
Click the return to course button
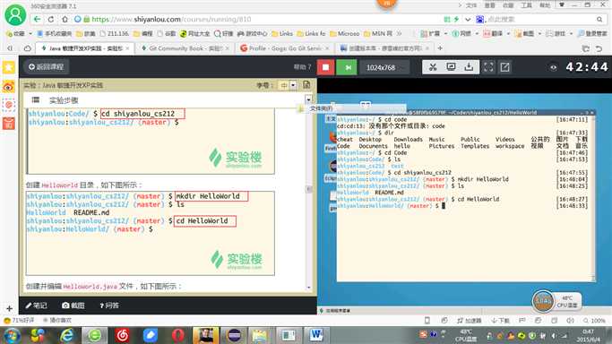(47, 66)
